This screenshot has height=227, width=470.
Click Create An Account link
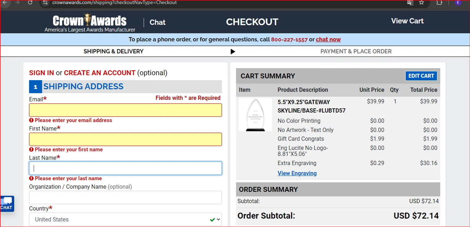[x=100, y=73]
